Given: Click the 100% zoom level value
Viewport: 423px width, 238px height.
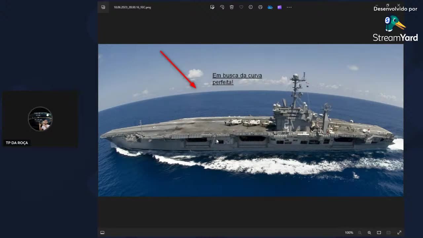Looking at the screenshot, I should tap(349, 233).
